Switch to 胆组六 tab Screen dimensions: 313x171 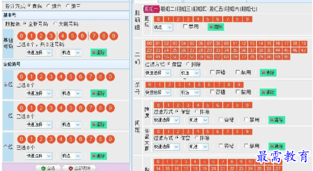[x=232, y=9]
